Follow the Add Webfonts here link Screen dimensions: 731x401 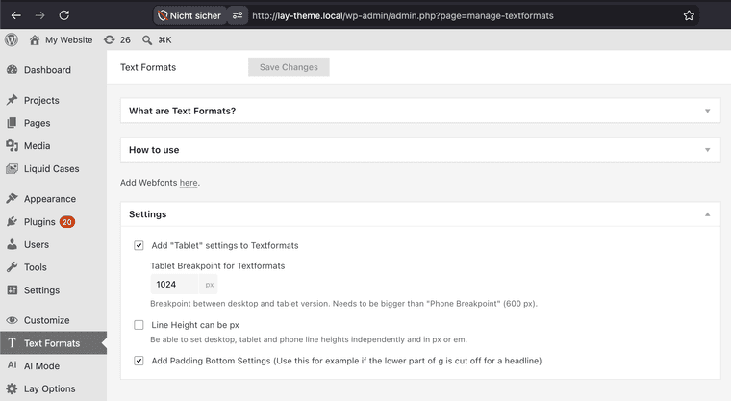[x=189, y=183]
